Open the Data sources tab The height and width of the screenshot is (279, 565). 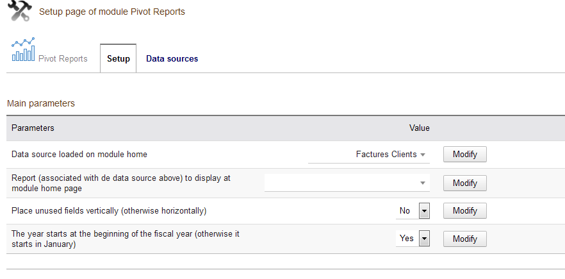tap(172, 59)
